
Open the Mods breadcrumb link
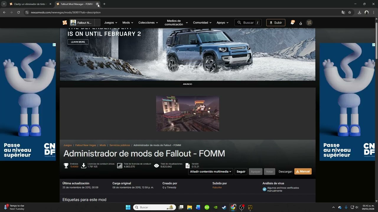103,145
